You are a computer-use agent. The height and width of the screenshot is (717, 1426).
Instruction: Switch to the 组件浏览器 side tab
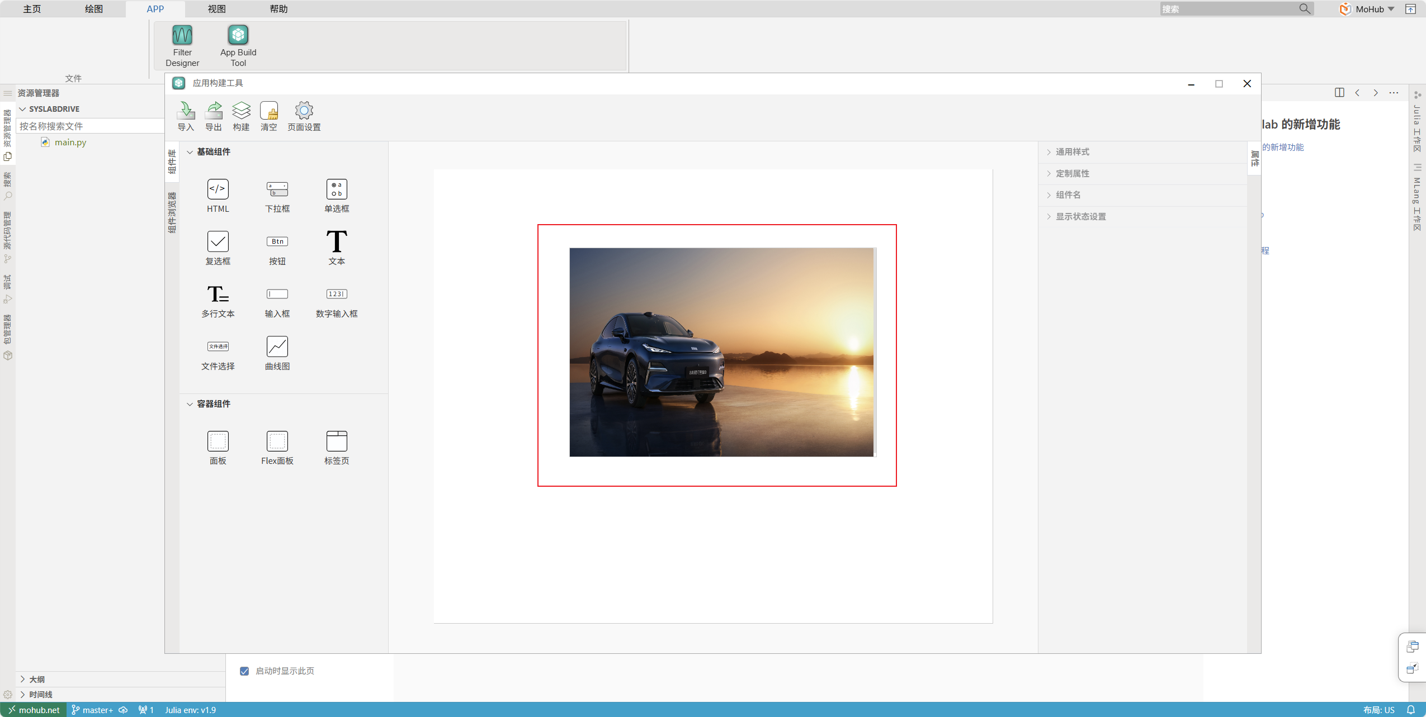(172, 212)
